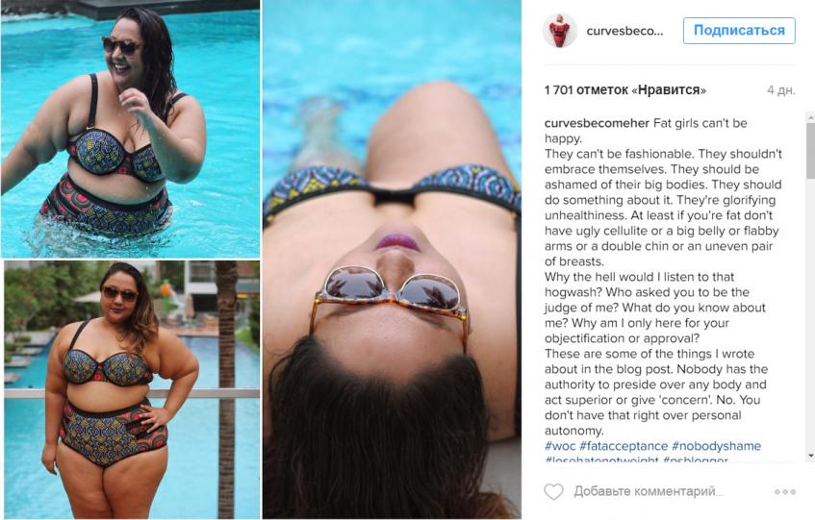The height and width of the screenshot is (520, 815).
Task: Open the three-dot more options menu
Action: coord(785,491)
